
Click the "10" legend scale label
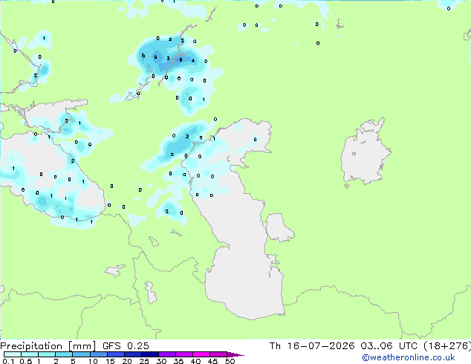[x=93, y=361]
